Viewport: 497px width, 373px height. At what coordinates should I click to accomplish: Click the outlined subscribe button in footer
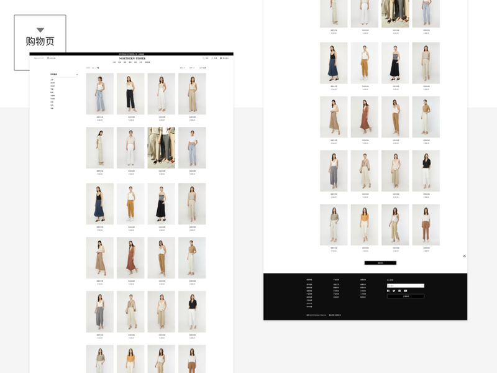click(406, 297)
